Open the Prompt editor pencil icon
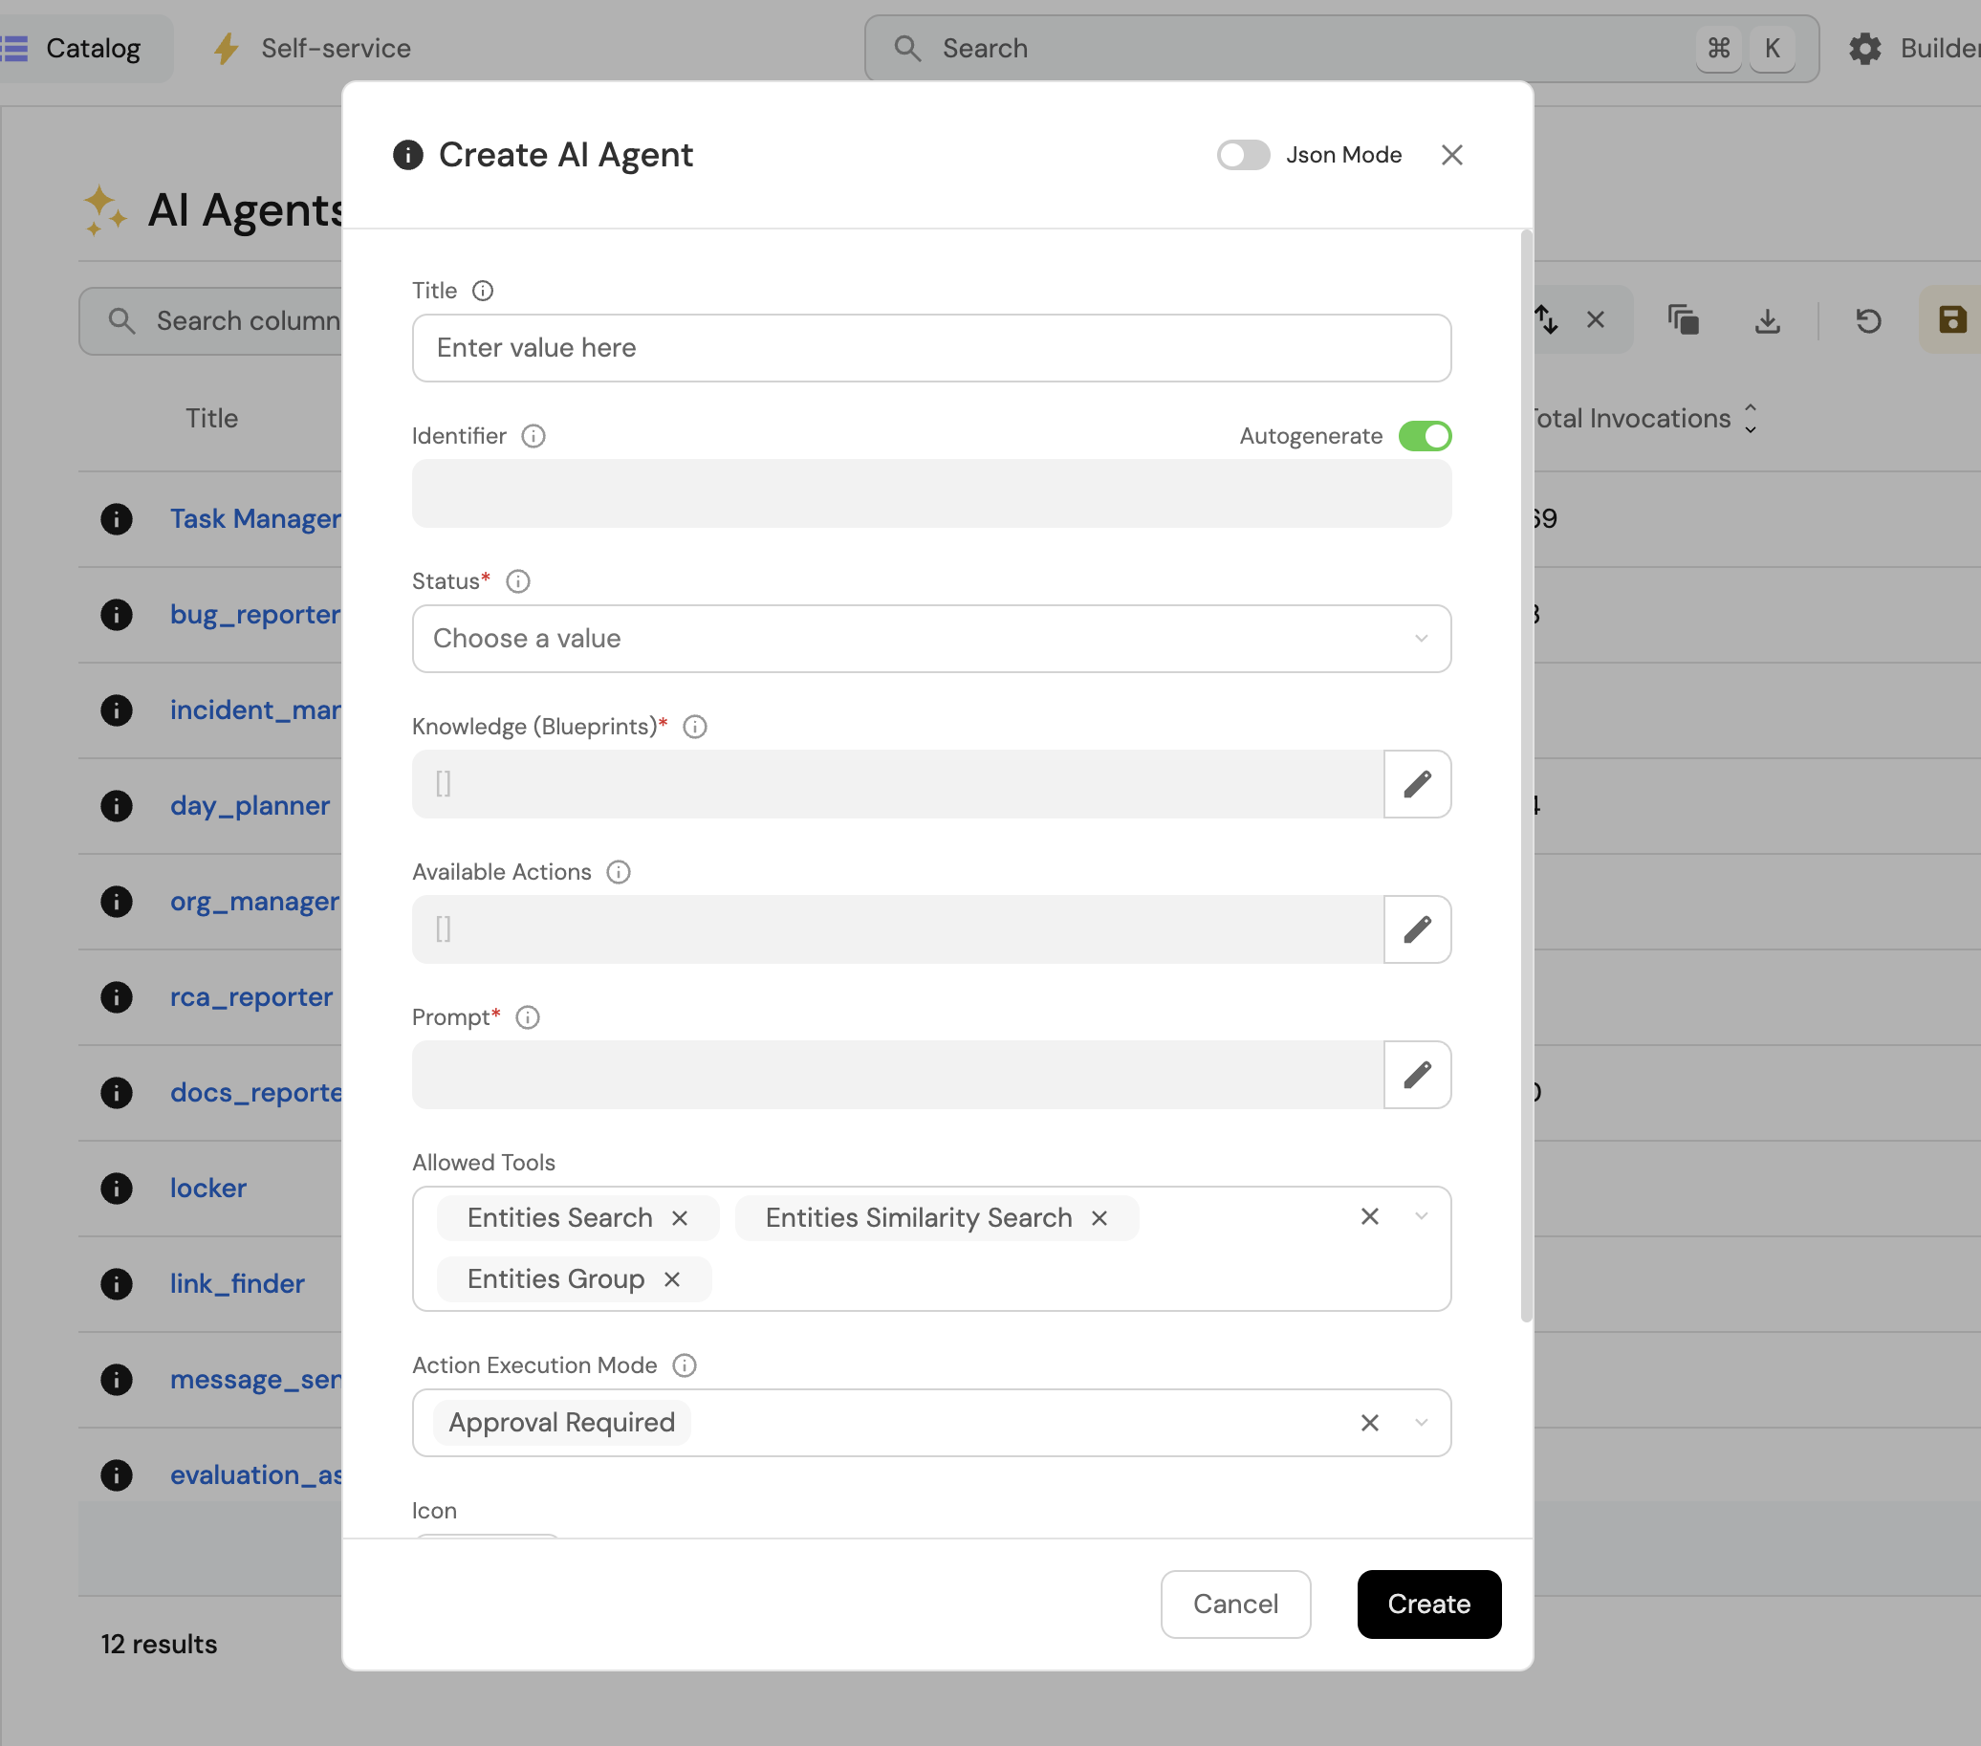1981x1746 pixels. [x=1416, y=1074]
